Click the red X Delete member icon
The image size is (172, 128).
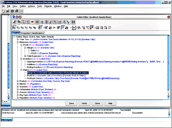click(33, 22)
